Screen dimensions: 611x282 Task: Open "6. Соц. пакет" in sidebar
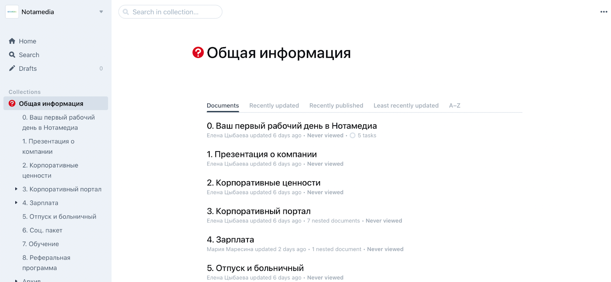[x=42, y=230]
